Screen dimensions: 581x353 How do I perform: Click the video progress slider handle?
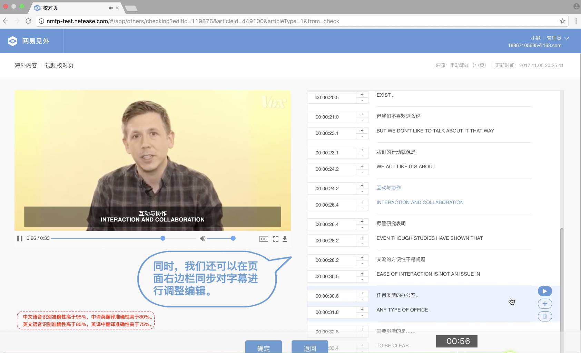[163, 238]
